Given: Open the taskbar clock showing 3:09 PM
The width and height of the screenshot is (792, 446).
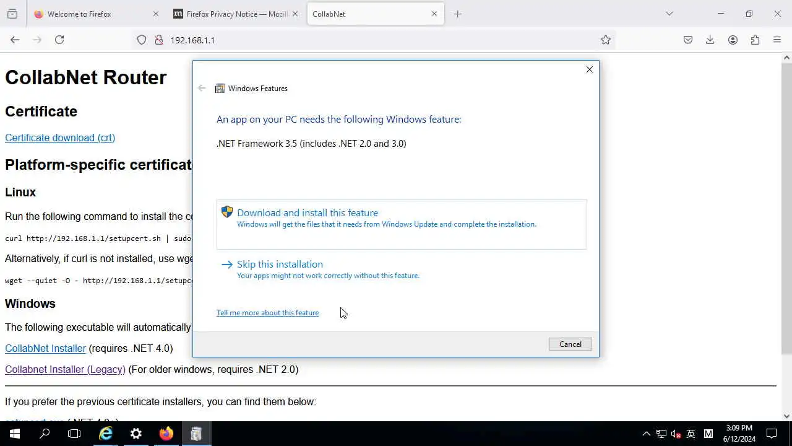Looking at the screenshot, I should point(739,434).
